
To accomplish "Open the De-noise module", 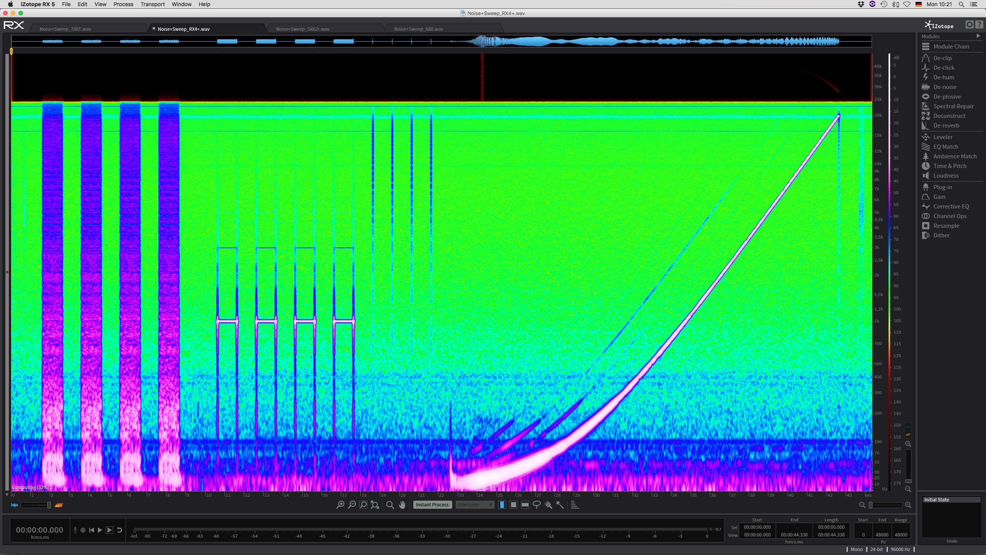I will click(x=944, y=87).
